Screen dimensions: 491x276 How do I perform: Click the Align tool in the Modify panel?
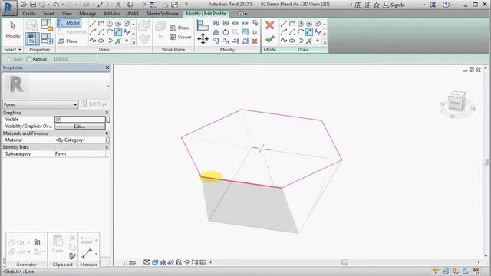point(203,25)
